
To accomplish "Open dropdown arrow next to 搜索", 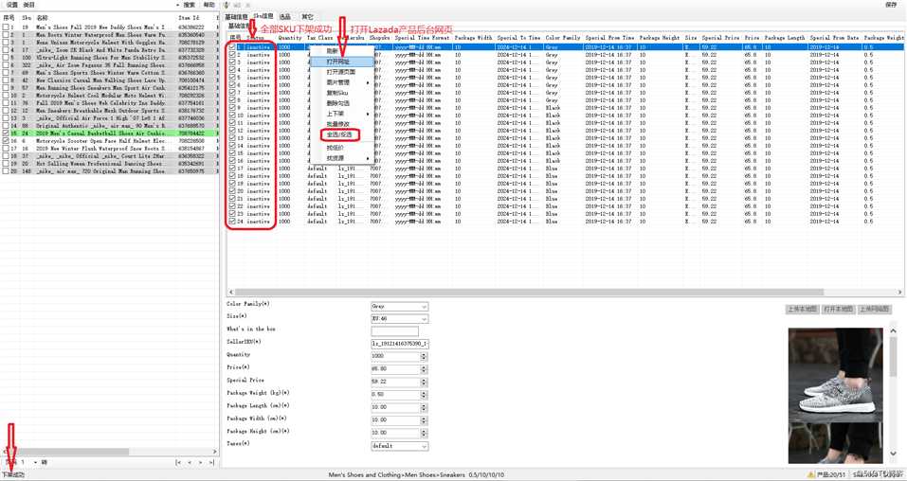I will pos(177,5).
